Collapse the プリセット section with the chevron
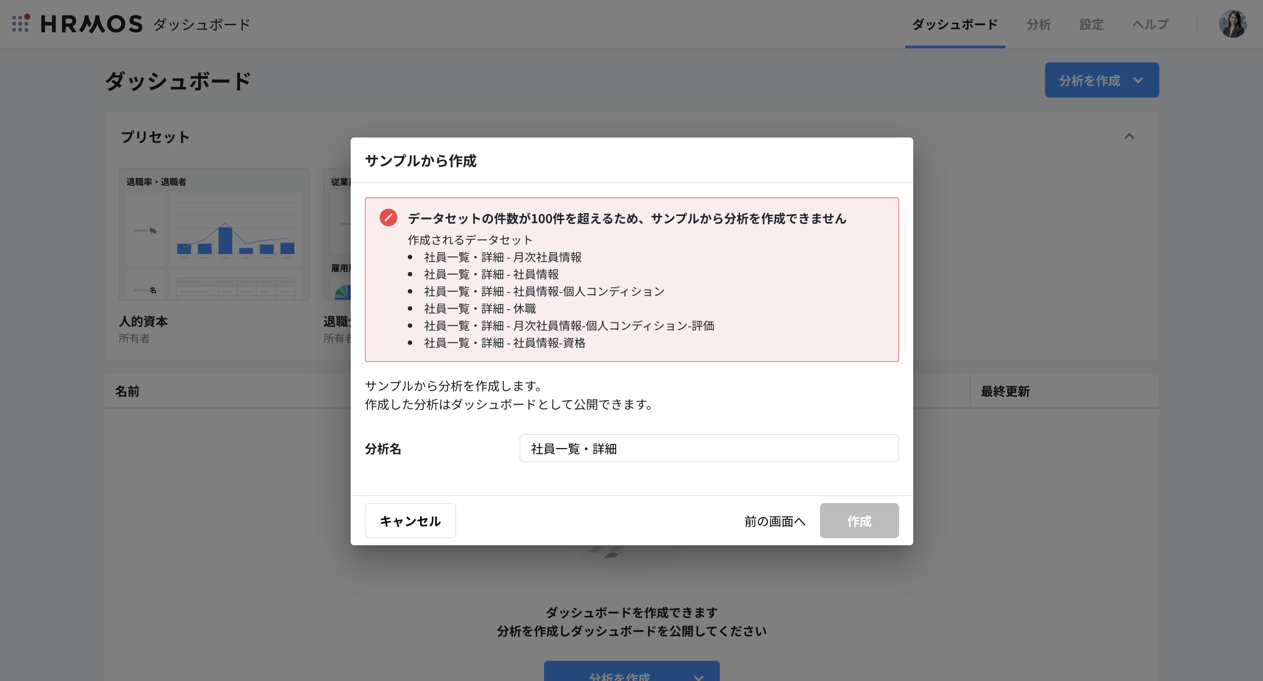This screenshot has height=681, width=1263. tap(1130, 137)
